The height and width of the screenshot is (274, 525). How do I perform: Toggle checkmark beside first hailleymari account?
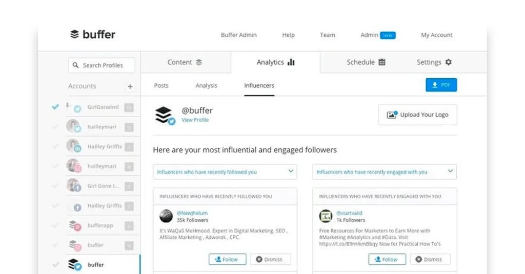point(55,127)
